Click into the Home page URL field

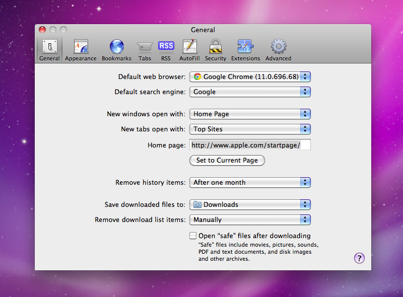250,145
